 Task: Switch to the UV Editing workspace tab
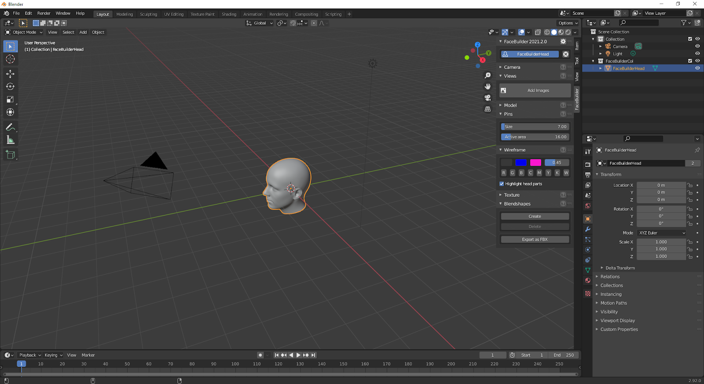coord(174,14)
